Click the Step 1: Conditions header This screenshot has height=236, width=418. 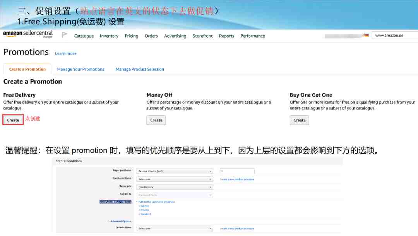click(x=69, y=161)
